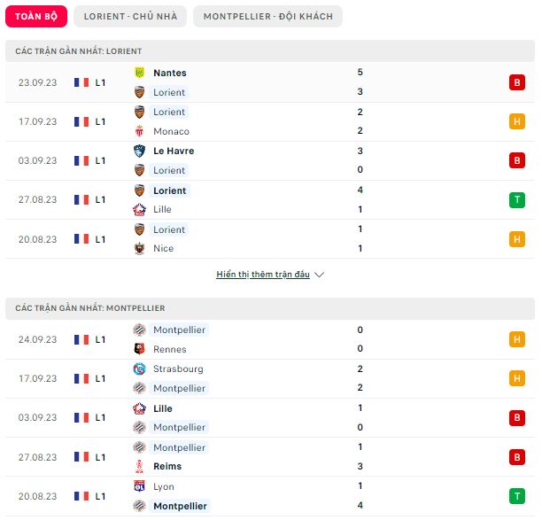Click the Strasbourg club crest icon
Image resolution: width=542 pixels, height=520 pixels.
(x=139, y=369)
